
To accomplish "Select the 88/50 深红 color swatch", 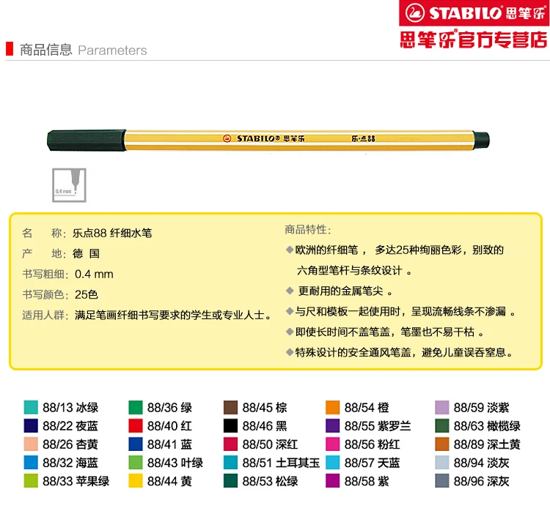I will point(230,444).
